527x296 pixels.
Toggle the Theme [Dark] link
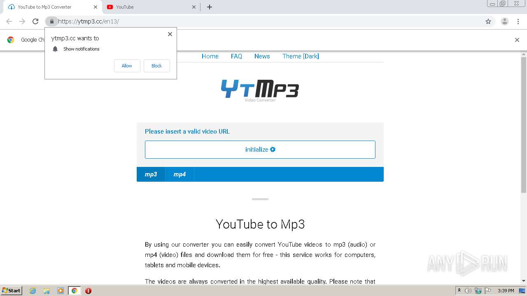click(301, 56)
